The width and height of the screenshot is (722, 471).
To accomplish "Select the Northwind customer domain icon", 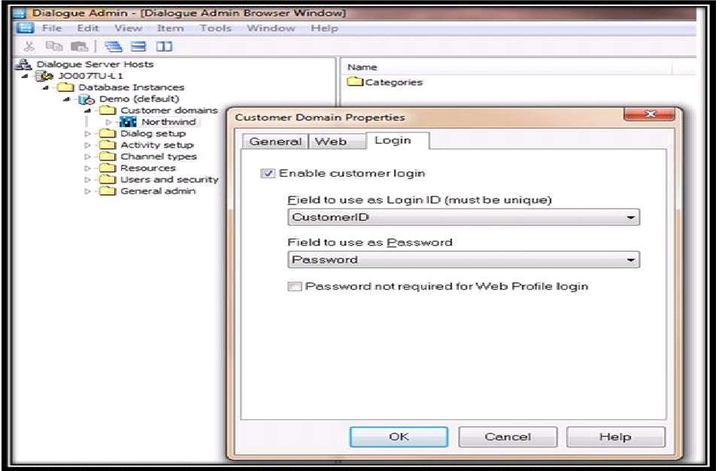I will [x=128, y=122].
